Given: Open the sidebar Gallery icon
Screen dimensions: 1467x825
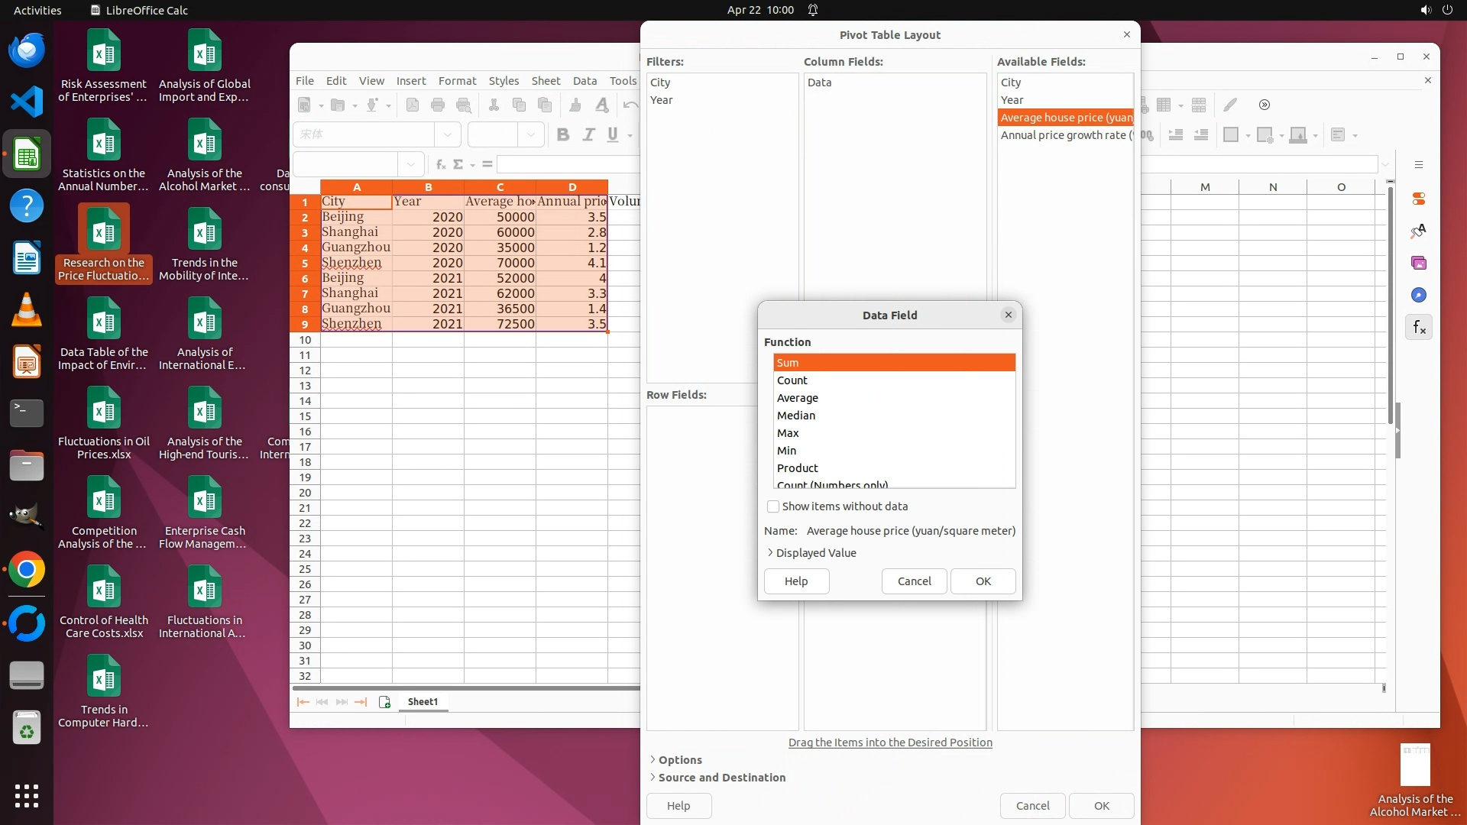Looking at the screenshot, I should point(1419,264).
